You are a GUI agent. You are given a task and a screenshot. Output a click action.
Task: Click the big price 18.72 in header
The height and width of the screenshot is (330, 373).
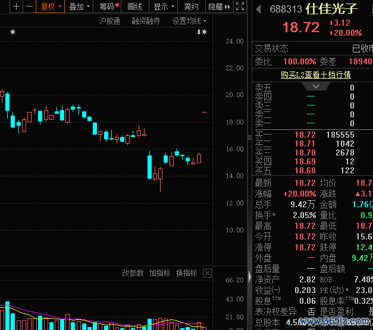(301, 27)
